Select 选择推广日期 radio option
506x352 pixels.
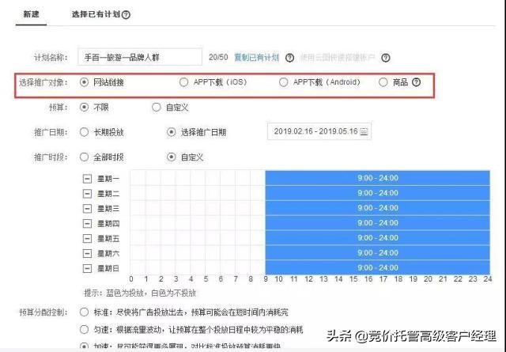[172, 132]
